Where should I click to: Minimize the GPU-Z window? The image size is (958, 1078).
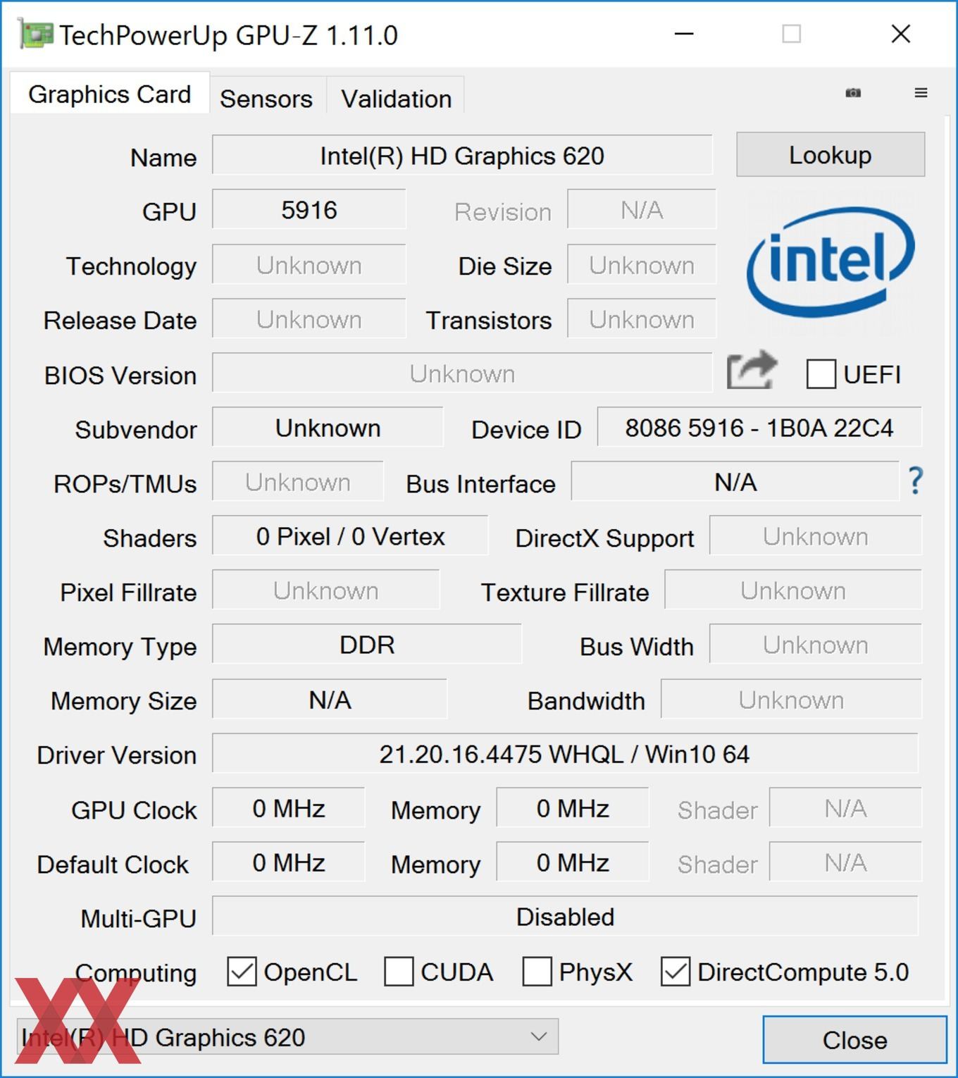pos(684,34)
